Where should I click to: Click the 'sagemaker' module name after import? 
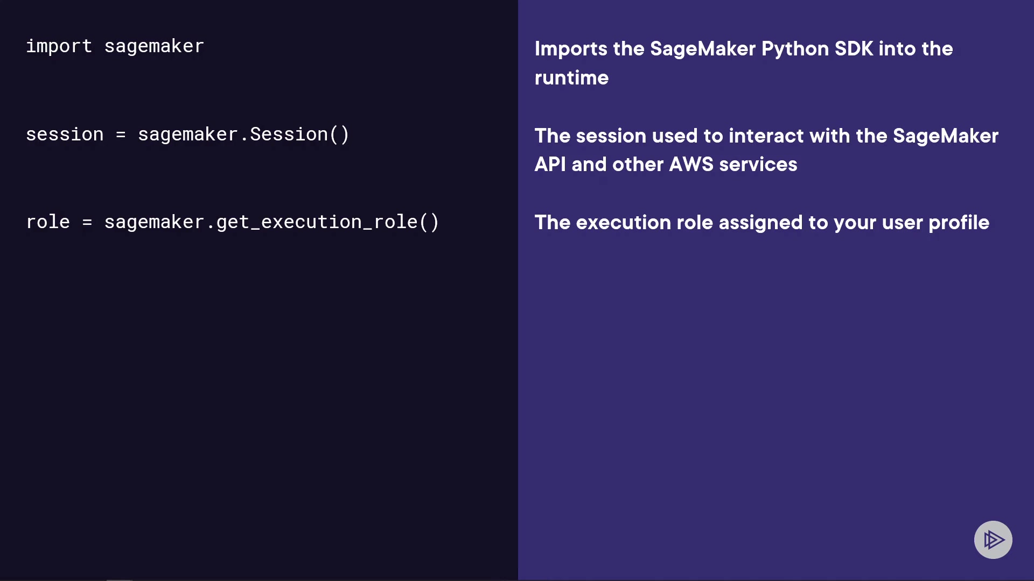[x=154, y=46]
